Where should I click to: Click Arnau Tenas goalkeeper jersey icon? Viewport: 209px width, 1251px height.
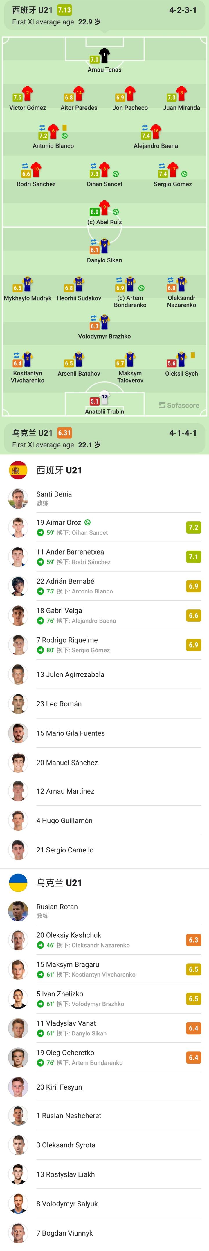tap(104, 55)
